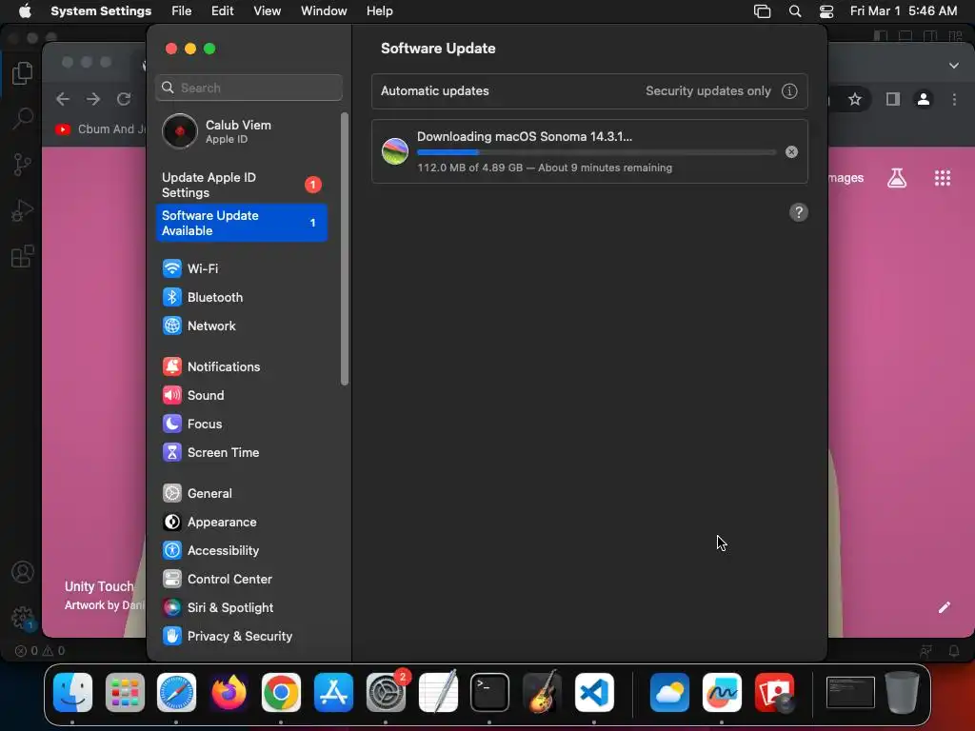Screen dimensions: 975x731
Task: Open the System Settings menu
Action: (101, 11)
